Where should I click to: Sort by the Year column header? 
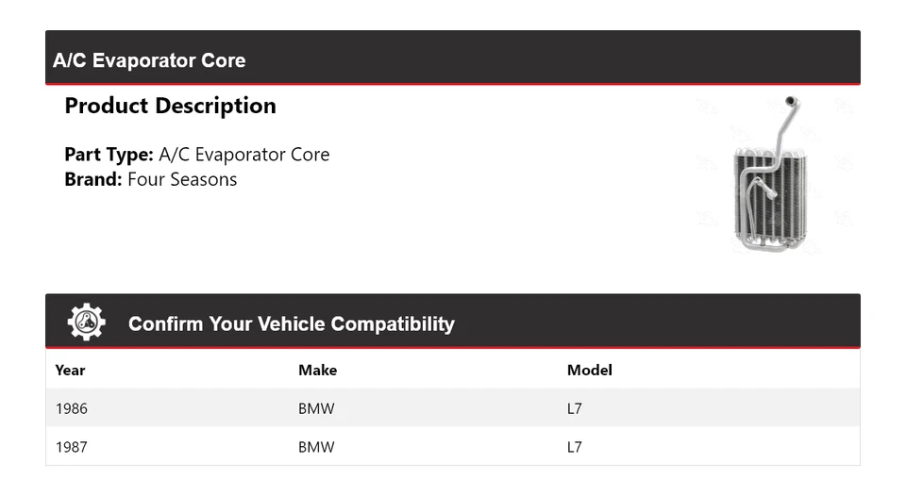[71, 370]
